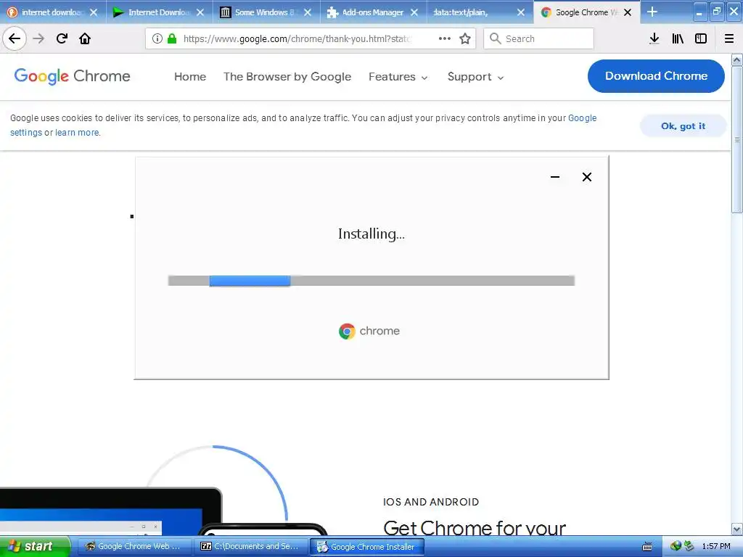This screenshot has width=743, height=557.
Task: Bookmark this page with the star
Action: pos(465,38)
